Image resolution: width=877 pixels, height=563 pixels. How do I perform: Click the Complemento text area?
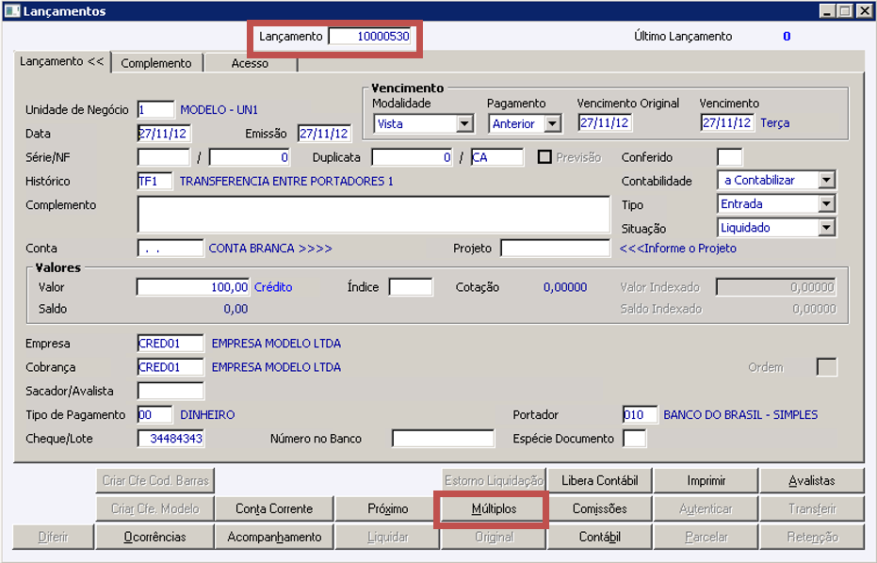click(x=374, y=214)
